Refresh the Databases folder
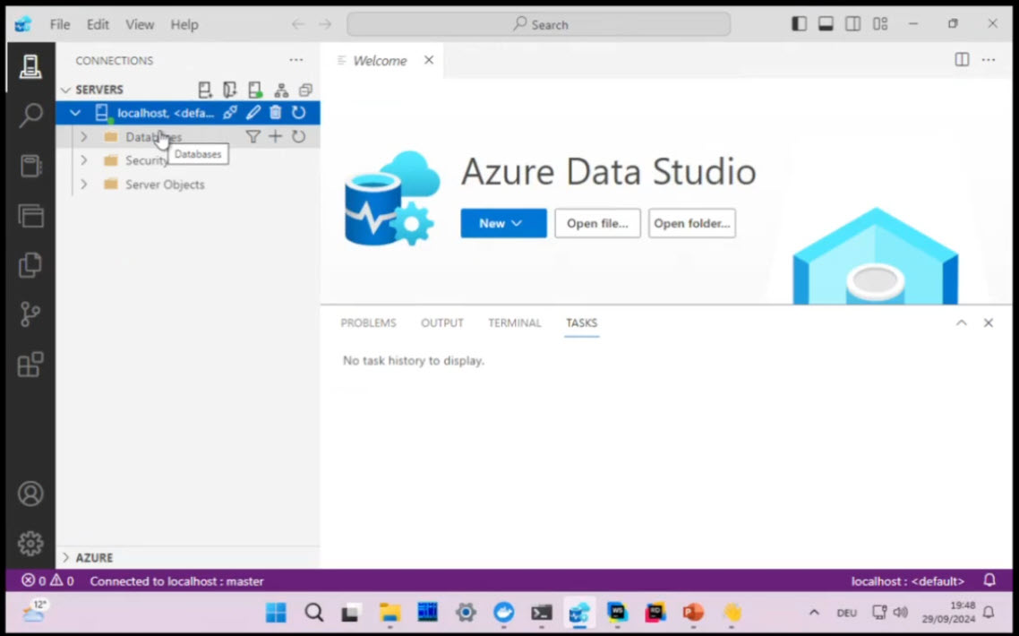This screenshot has width=1019, height=636. (x=298, y=136)
